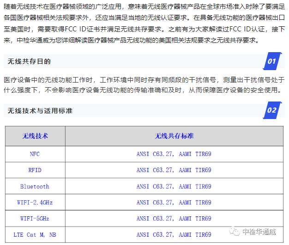
Task: Click the blue 02 section badge
Action: 271,110
